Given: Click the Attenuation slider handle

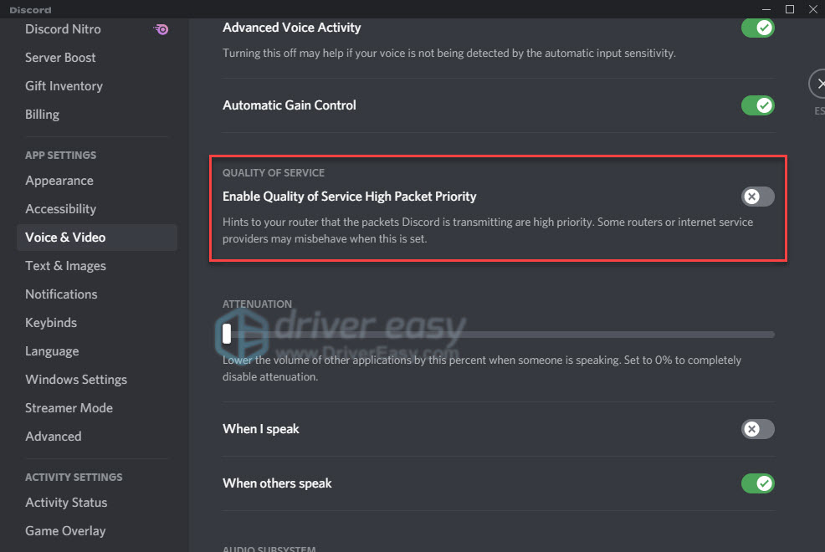Looking at the screenshot, I should 227,334.
